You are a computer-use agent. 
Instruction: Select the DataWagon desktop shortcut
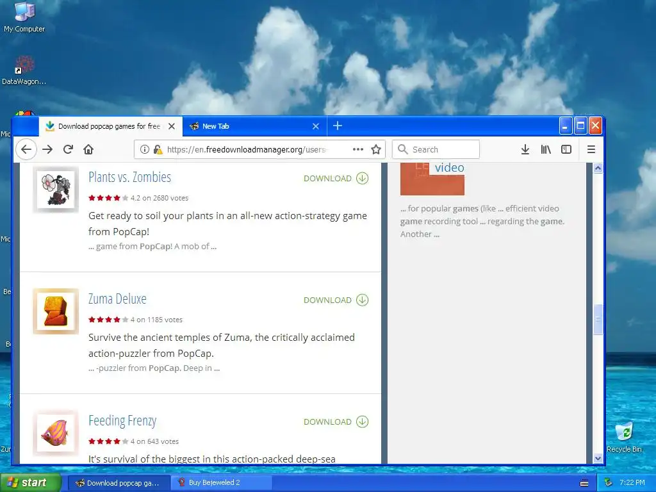pyautogui.click(x=24, y=70)
